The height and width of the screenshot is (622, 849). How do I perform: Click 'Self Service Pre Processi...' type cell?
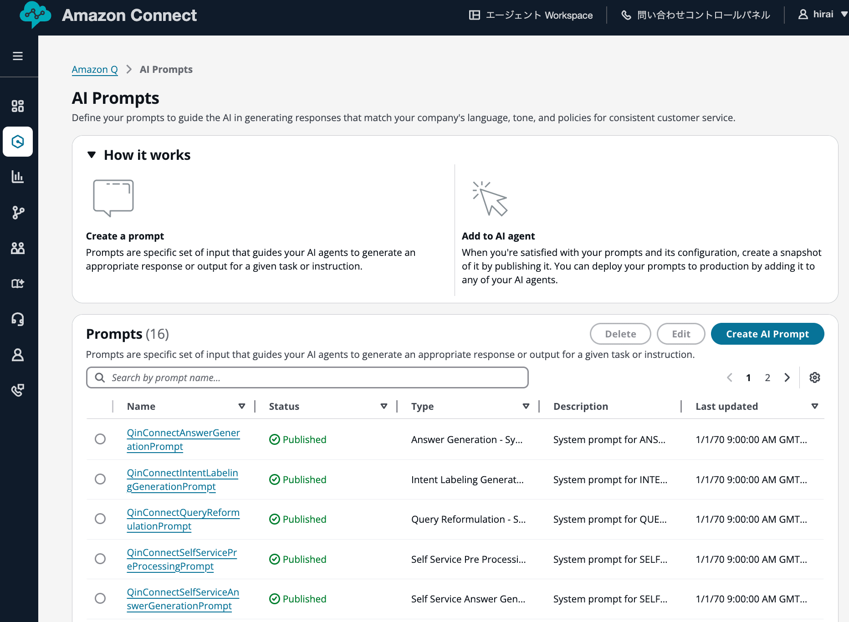468,559
